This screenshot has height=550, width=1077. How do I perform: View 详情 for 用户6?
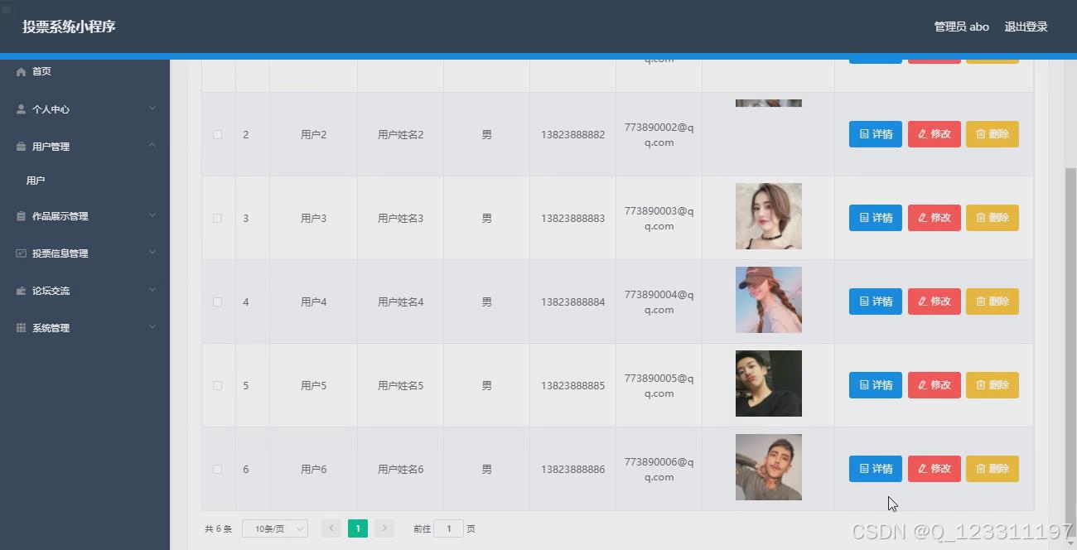point(876,469)
